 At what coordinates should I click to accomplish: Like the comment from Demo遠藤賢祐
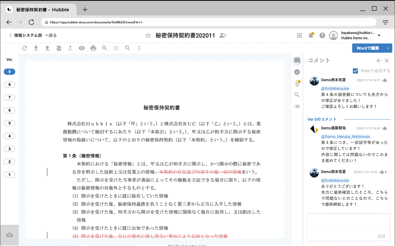click(385, 128)
